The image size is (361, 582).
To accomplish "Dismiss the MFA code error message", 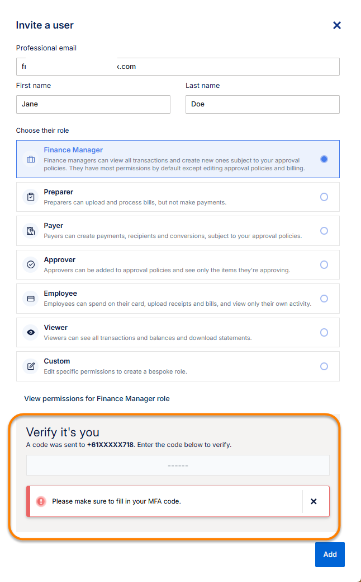I will (x=313, y=501).
